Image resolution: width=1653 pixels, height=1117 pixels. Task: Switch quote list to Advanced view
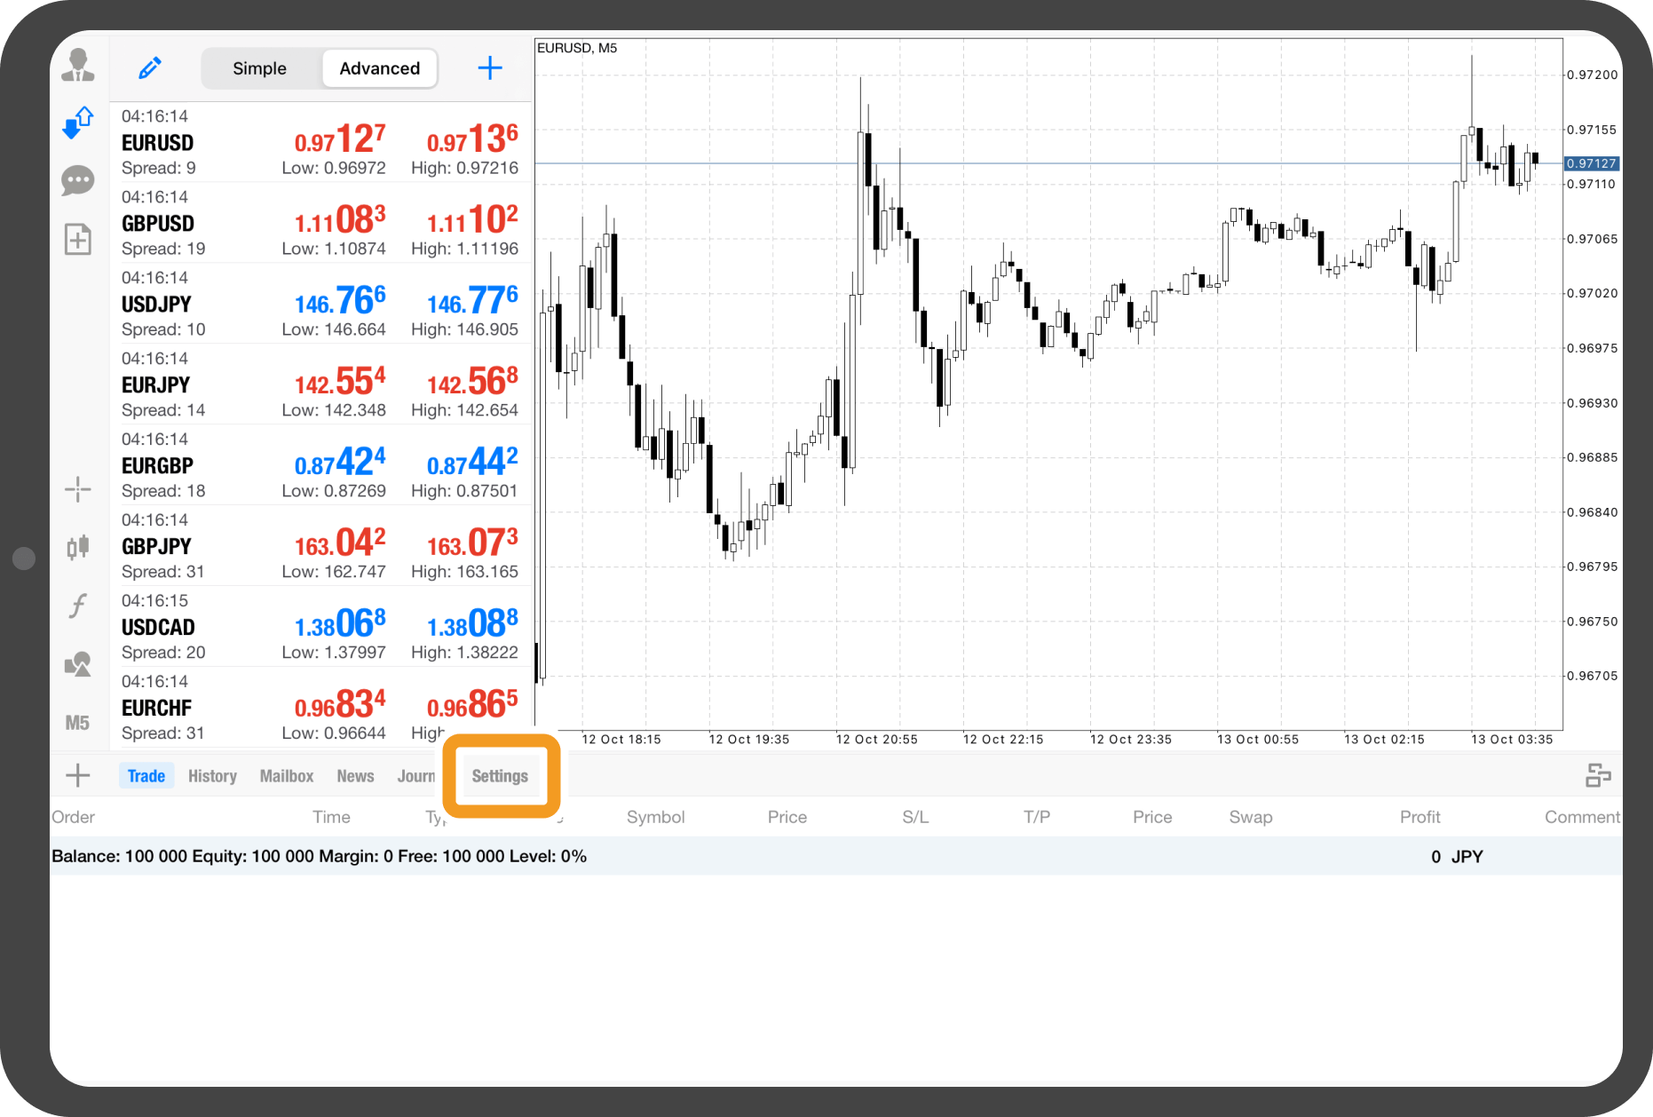pyautogui.click(x=379, y=68)
